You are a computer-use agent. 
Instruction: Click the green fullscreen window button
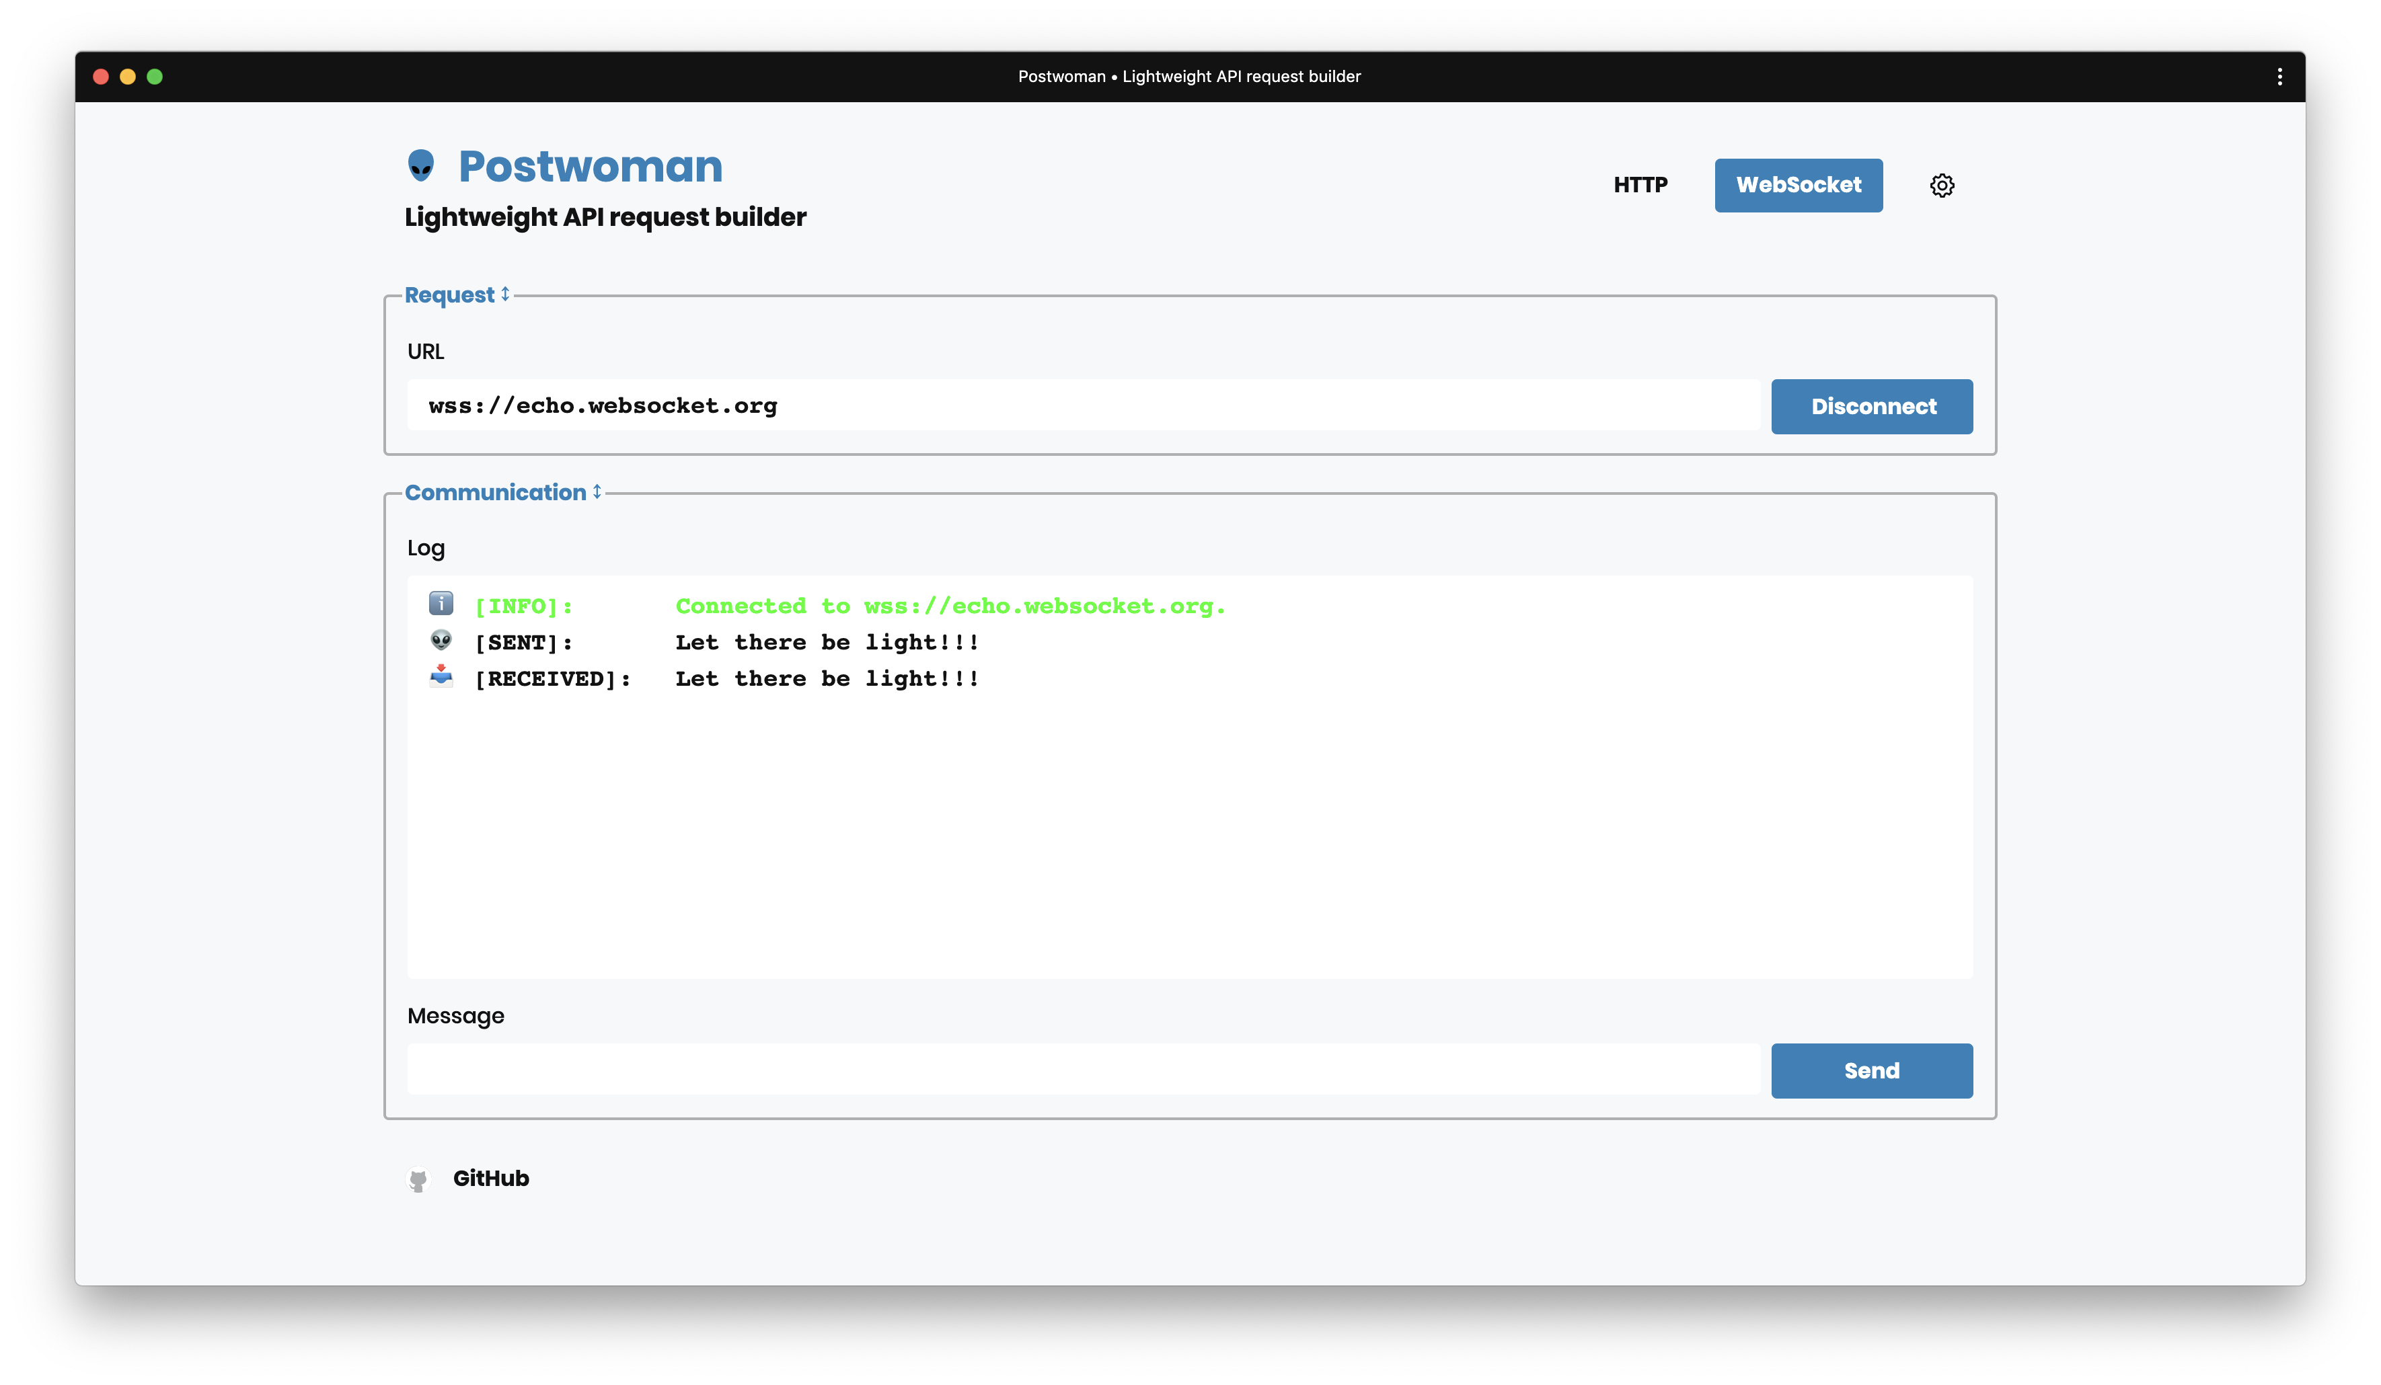click(155, 77)
